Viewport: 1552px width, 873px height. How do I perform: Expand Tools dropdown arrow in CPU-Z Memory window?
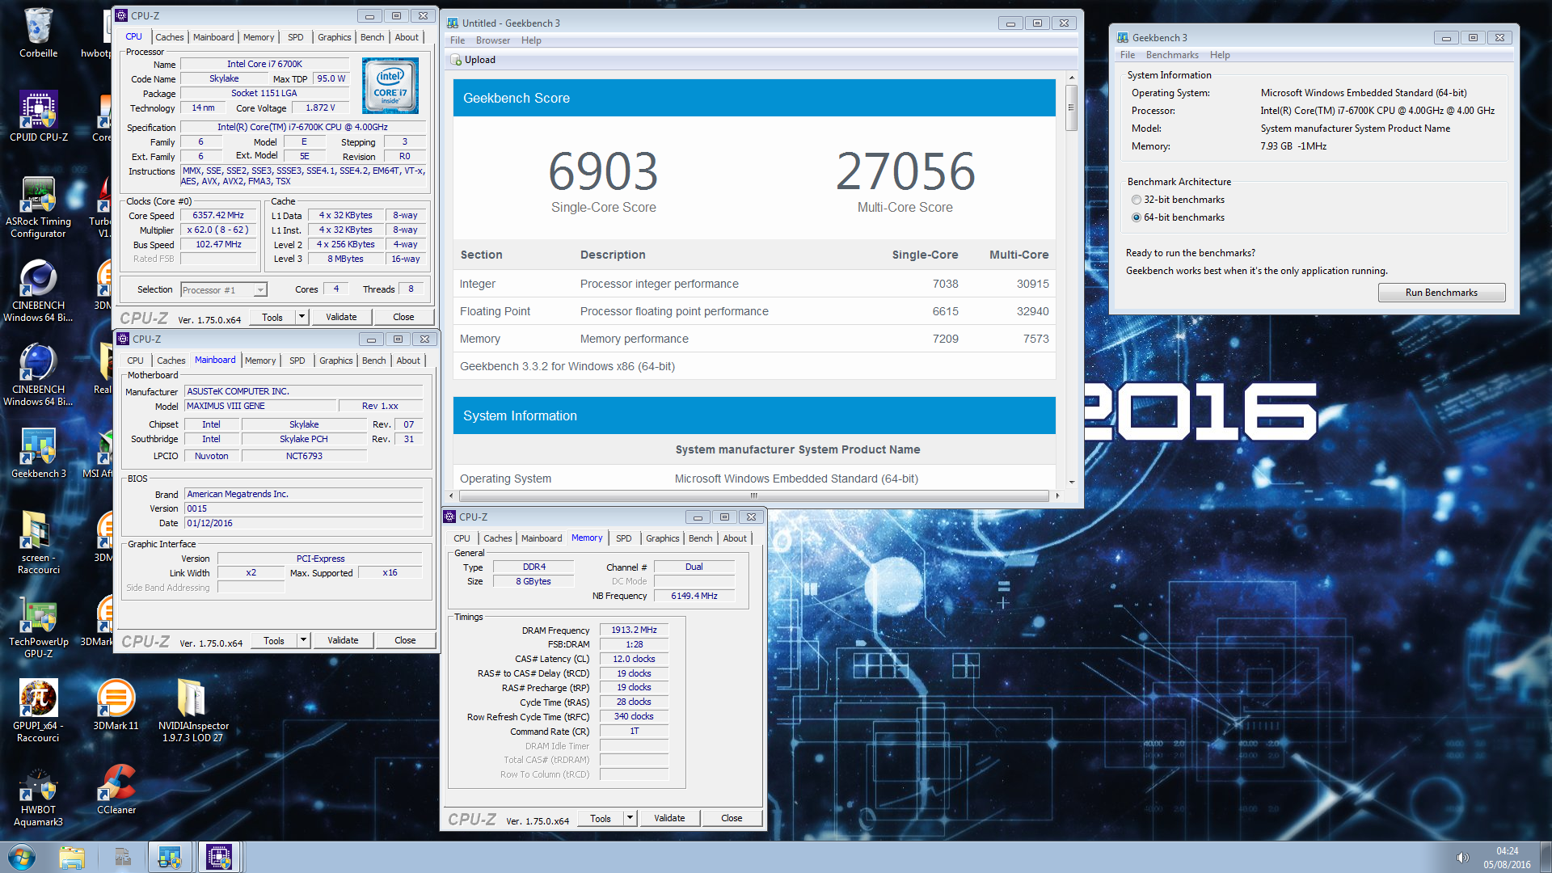[630, 818]
